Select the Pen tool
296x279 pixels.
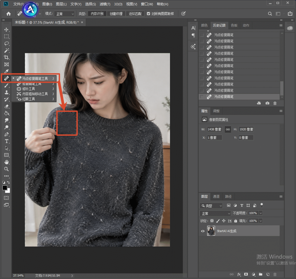[7, 134]
